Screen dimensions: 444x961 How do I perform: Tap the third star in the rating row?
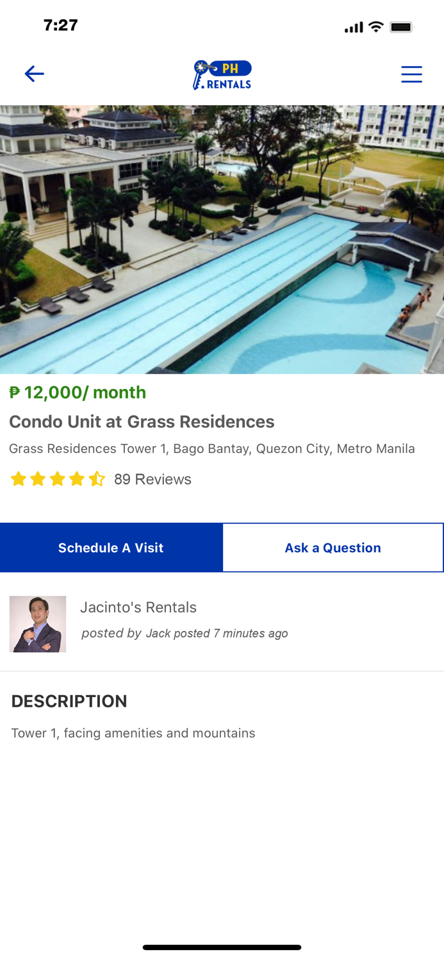(58, 479)
